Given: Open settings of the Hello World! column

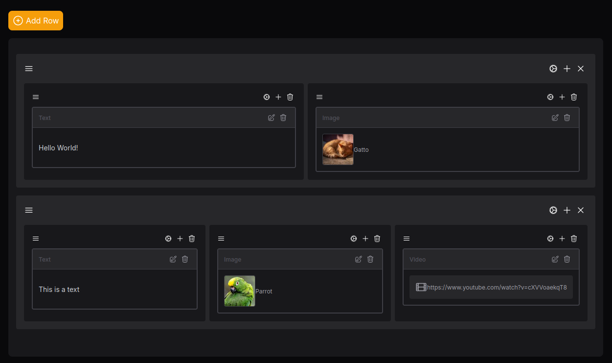Looking at the screenshot, I should [267, 97].
